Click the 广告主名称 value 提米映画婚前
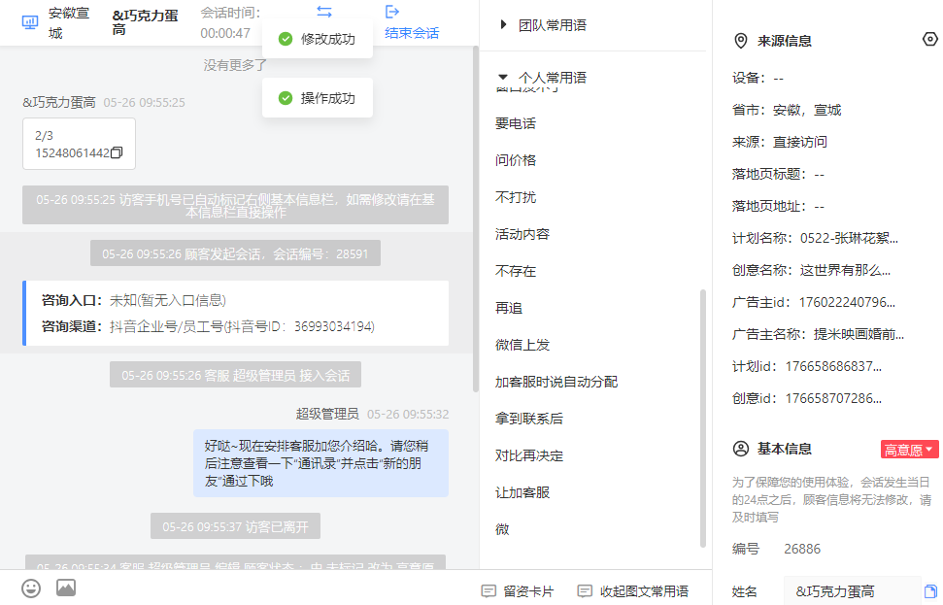 point(859,334)
